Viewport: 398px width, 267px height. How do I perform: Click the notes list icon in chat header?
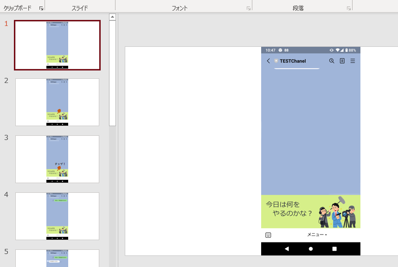coord(342,61)
